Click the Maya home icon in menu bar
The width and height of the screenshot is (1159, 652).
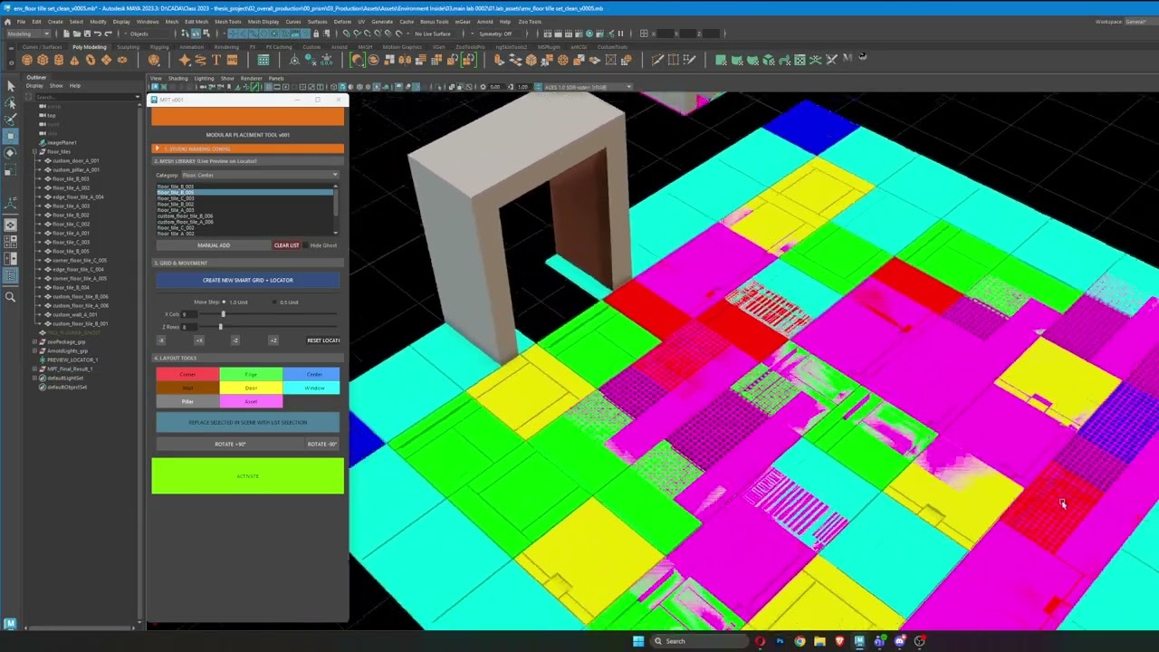coord(7,21)
